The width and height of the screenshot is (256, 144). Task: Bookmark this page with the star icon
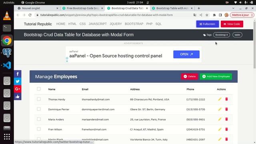[x=207, y=15]
